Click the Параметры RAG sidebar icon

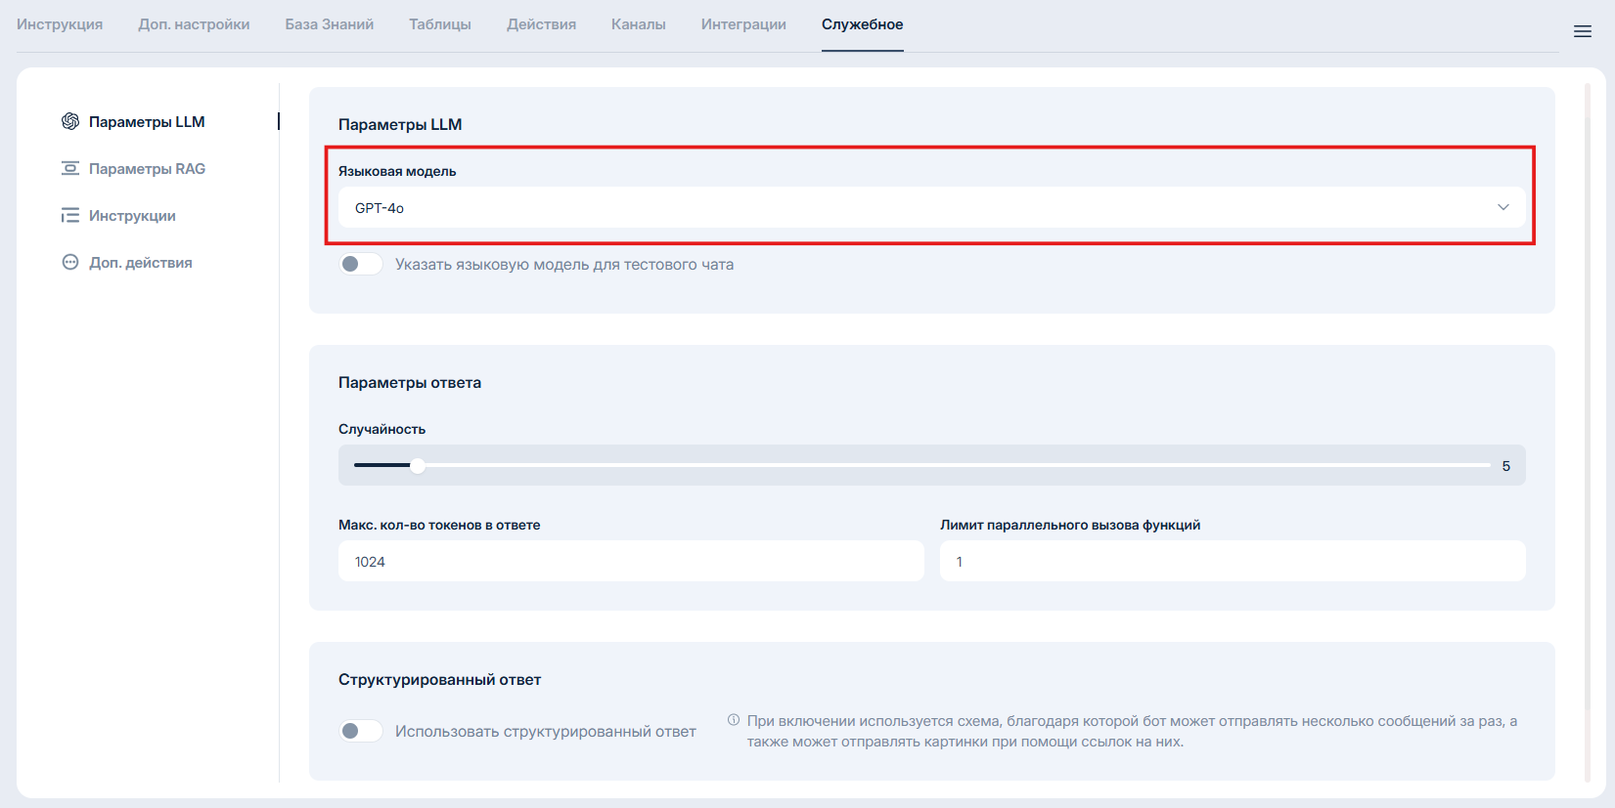(70, 168)
